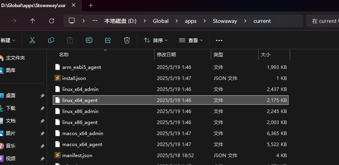Sort by the 类型 column header

218,55
